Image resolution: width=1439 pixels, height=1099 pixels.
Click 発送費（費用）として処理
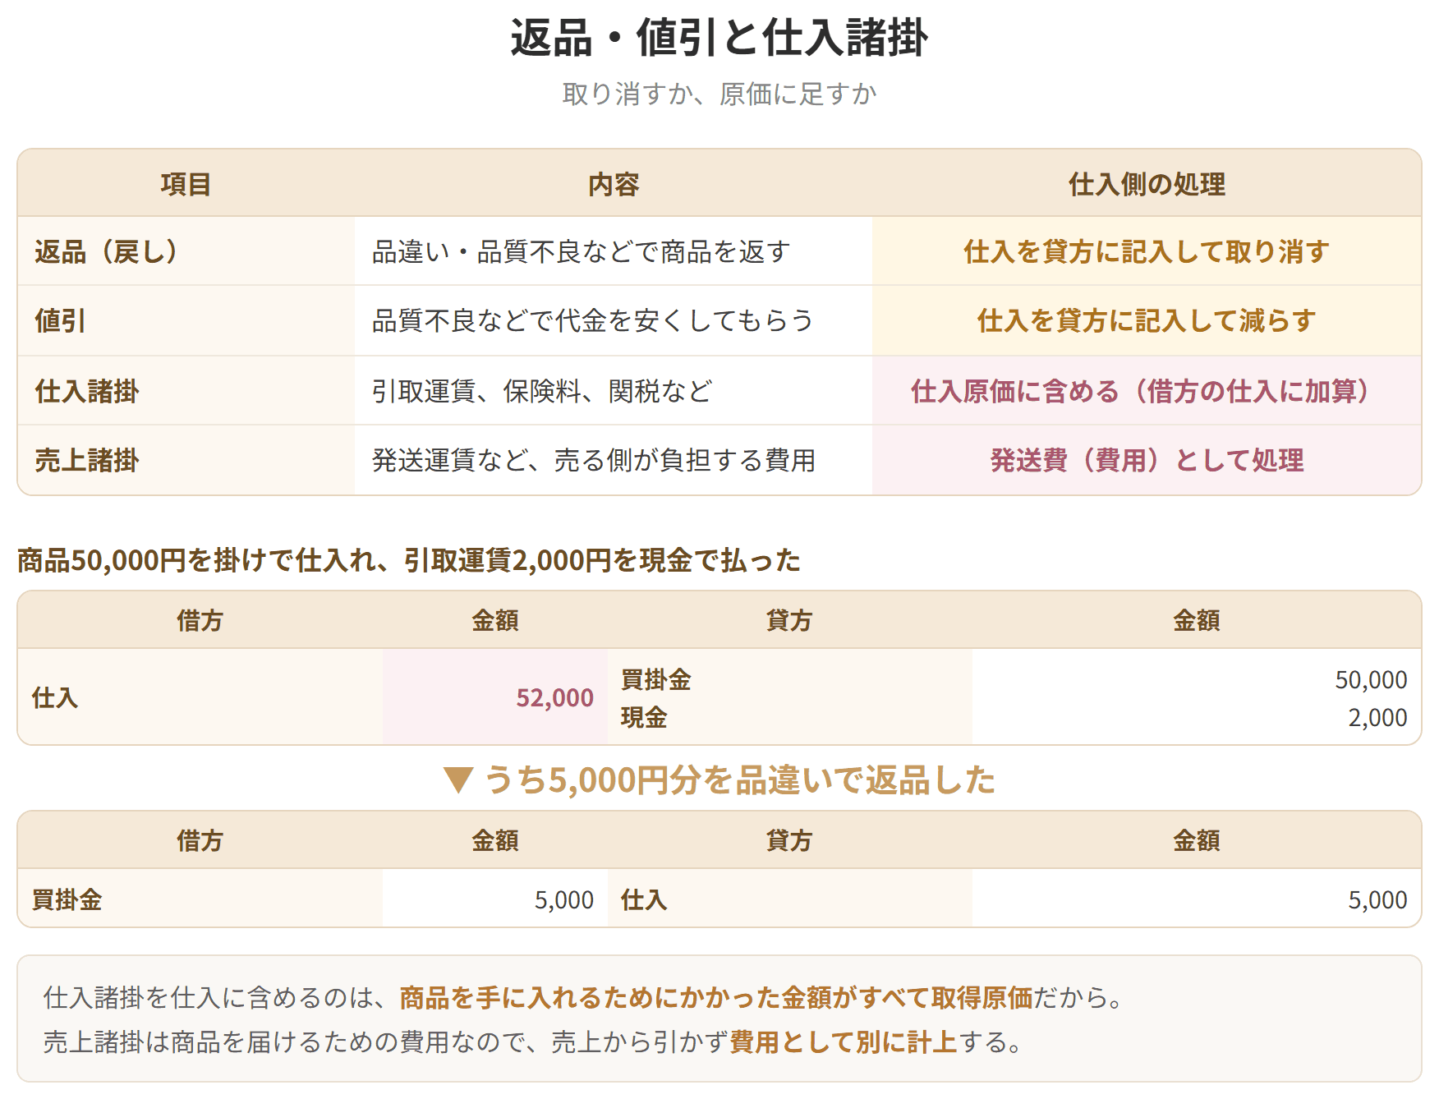(x=1147, y=460)
